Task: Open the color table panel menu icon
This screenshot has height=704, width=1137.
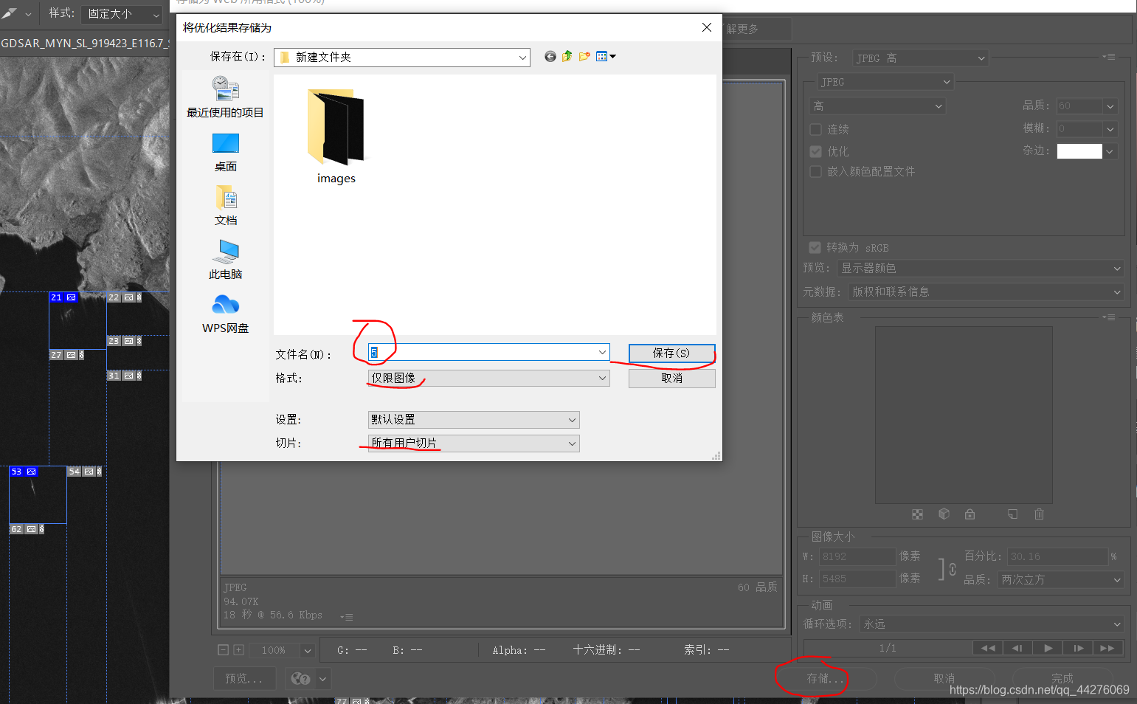Action: point(1108,317)
